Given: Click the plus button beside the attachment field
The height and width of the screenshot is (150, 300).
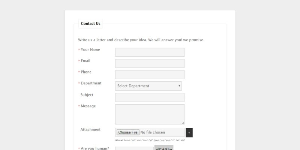Looking at the screenshot, I should pos(189,132).
